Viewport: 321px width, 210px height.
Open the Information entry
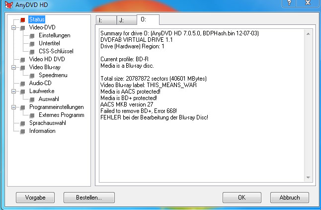(42, 131)
